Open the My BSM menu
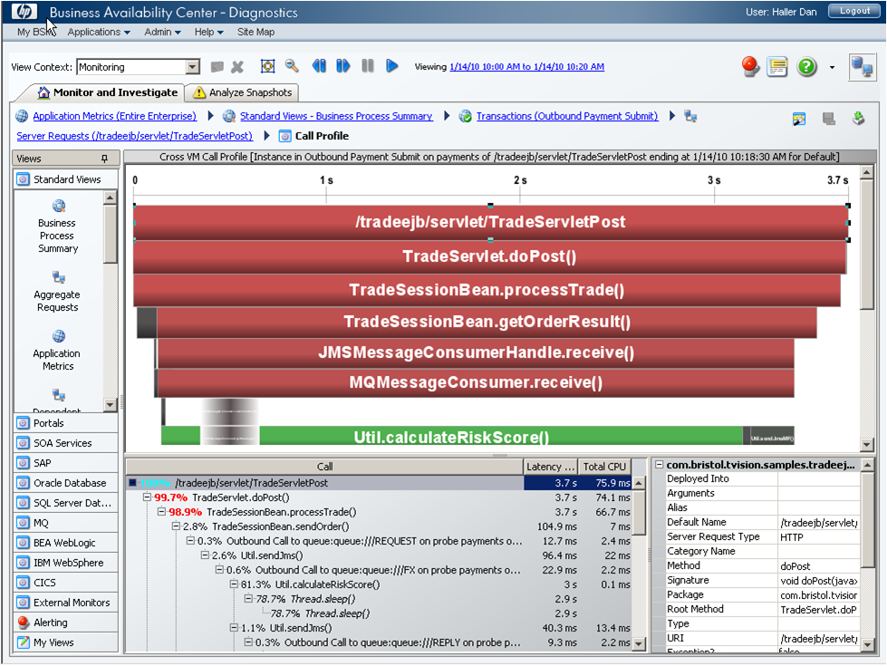This screenshot has width=887, height=666. tap(36, 32)
